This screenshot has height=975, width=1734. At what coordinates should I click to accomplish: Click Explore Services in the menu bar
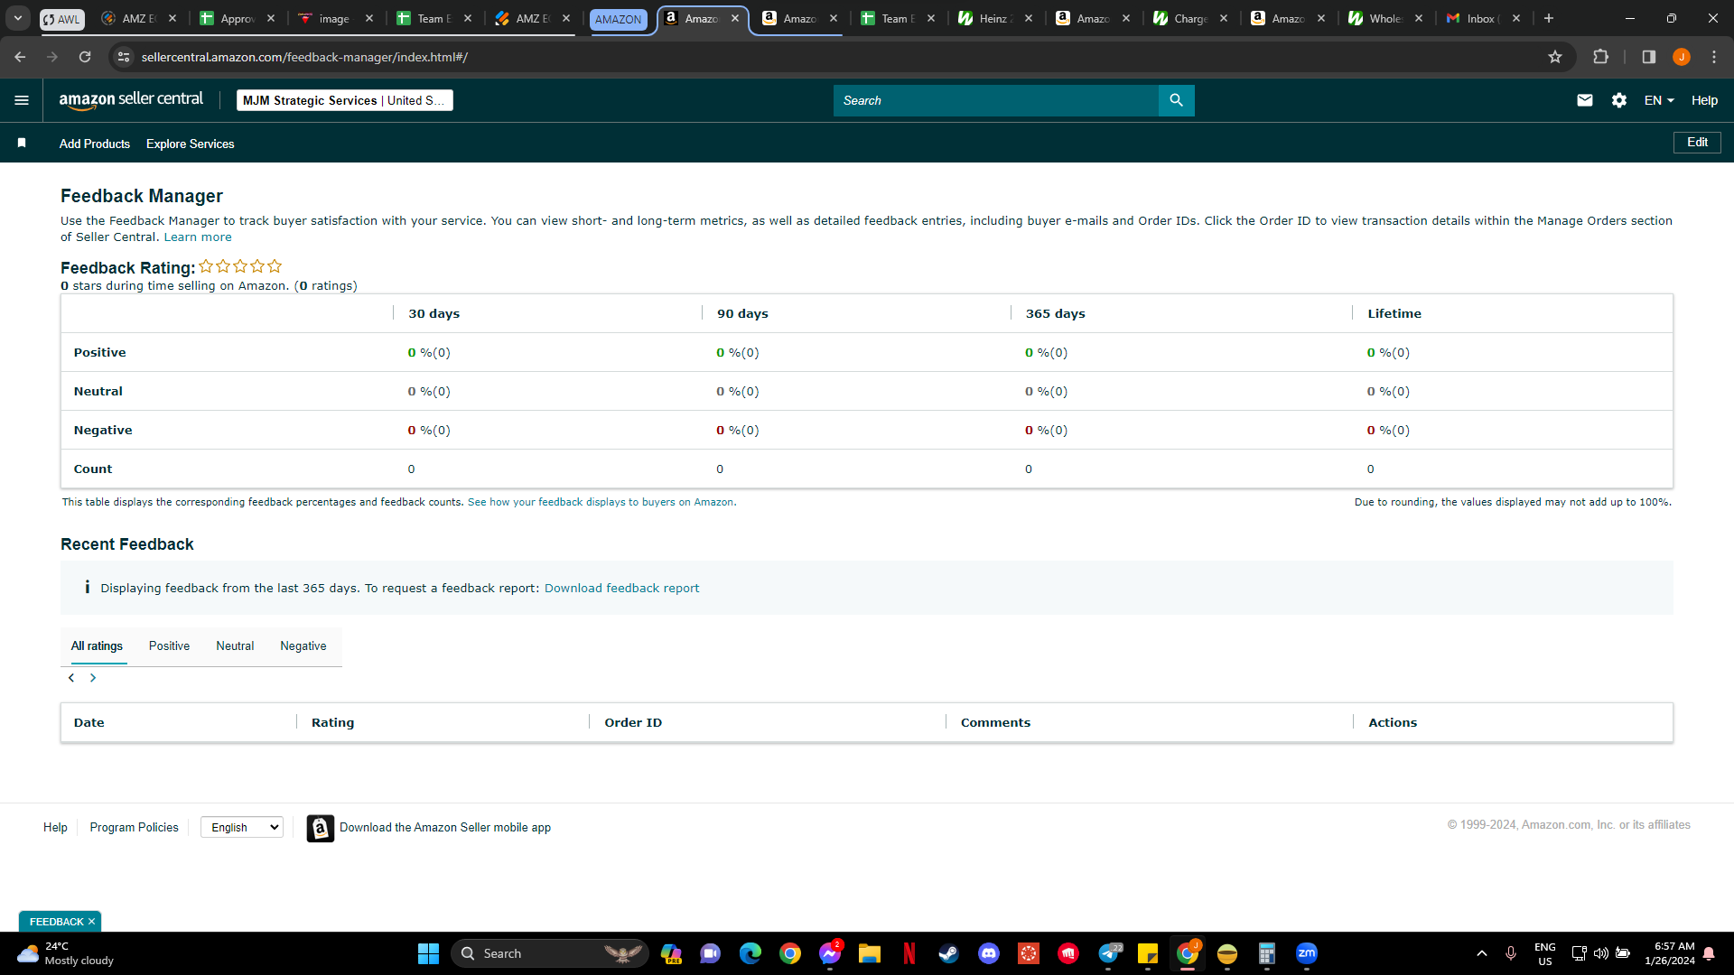(x=190, y=144)
